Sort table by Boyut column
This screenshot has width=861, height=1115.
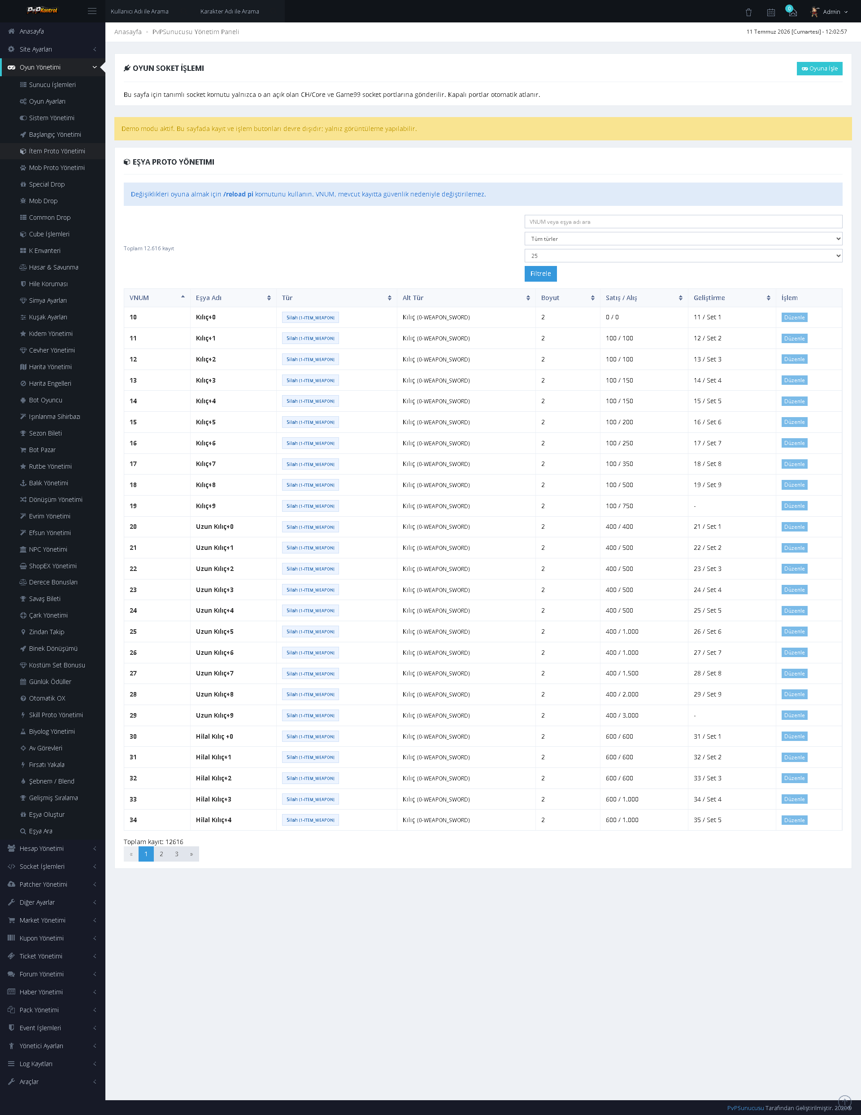(x=568, y=298)
